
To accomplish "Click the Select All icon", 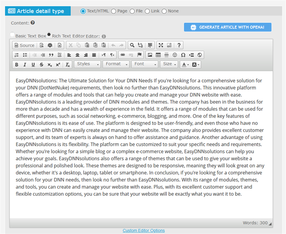I will [150, 45].
